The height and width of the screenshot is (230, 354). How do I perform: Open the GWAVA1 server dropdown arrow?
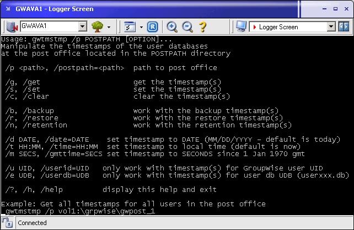83,26
